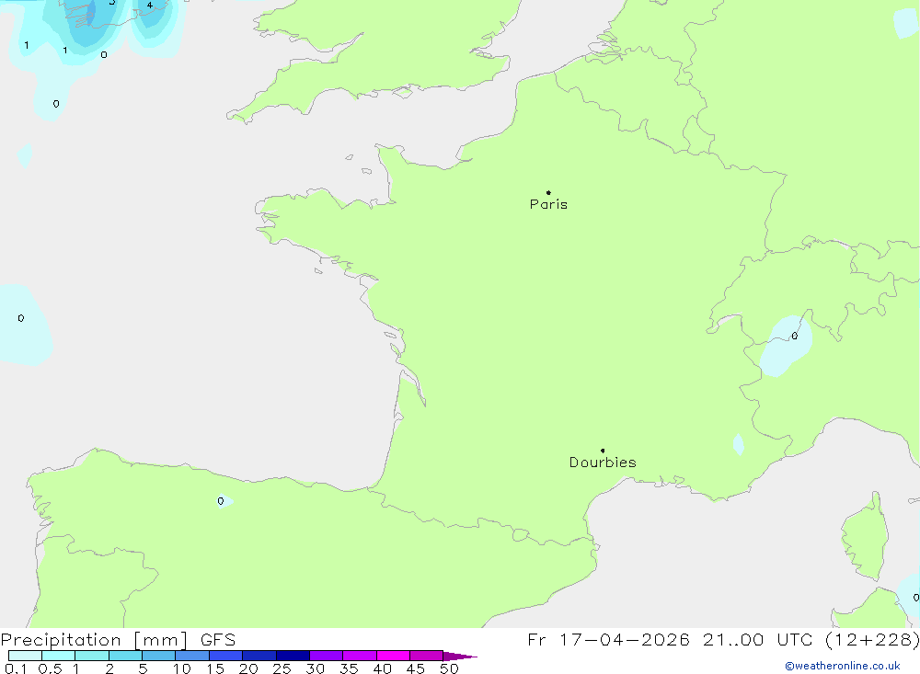This screenshot has height=674, width=920.
Task: Click the purple arrow at the legend end
Action: click(459, 656)
